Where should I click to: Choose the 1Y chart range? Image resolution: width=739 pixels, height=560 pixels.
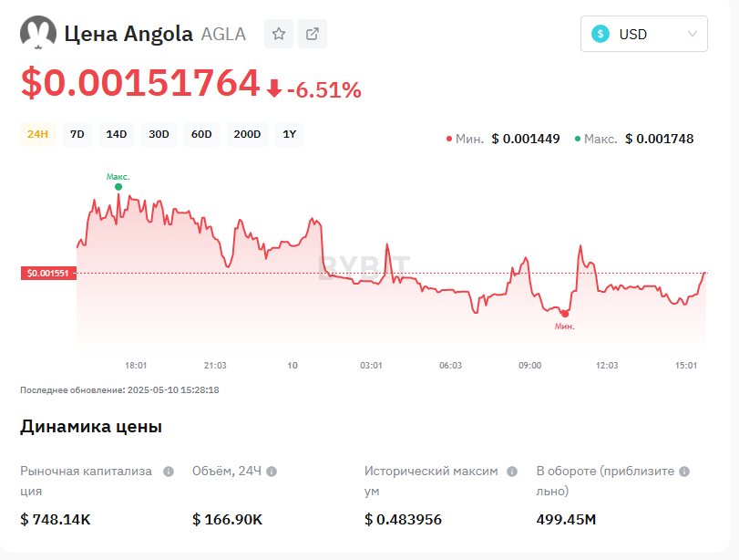tap(289, 135)
